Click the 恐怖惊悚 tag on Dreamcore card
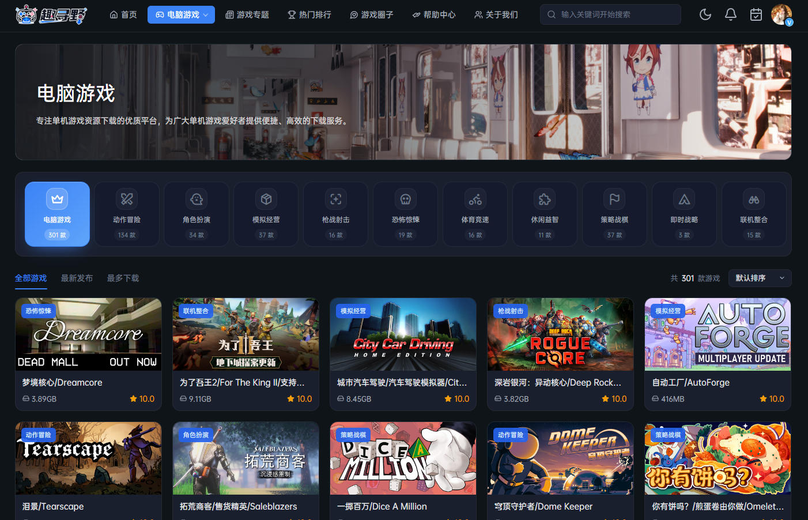 39,311
